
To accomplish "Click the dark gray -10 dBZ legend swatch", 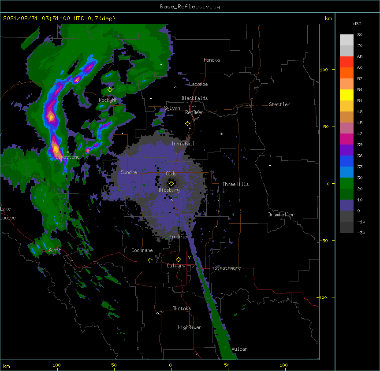I will (346, 227).
